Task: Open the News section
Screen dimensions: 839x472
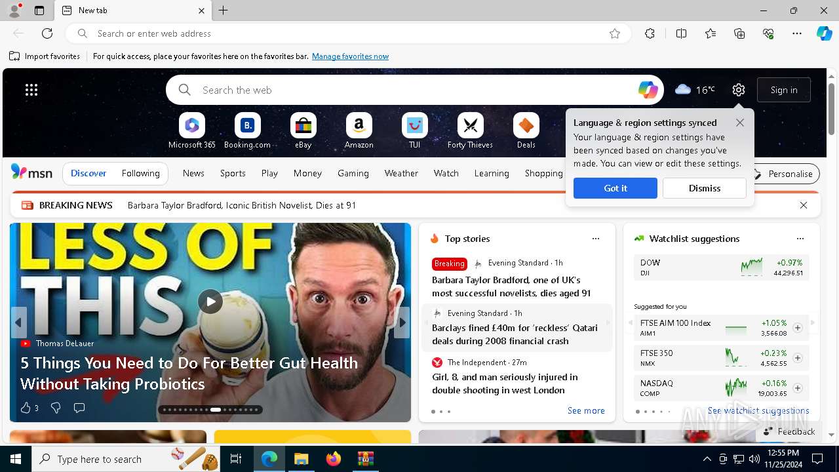Action: tap(193, 173)
